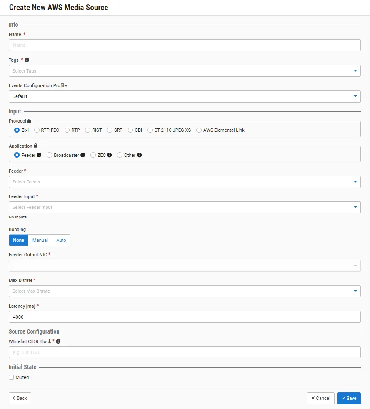Click the 'No Inputs' text

pos(18,217)
